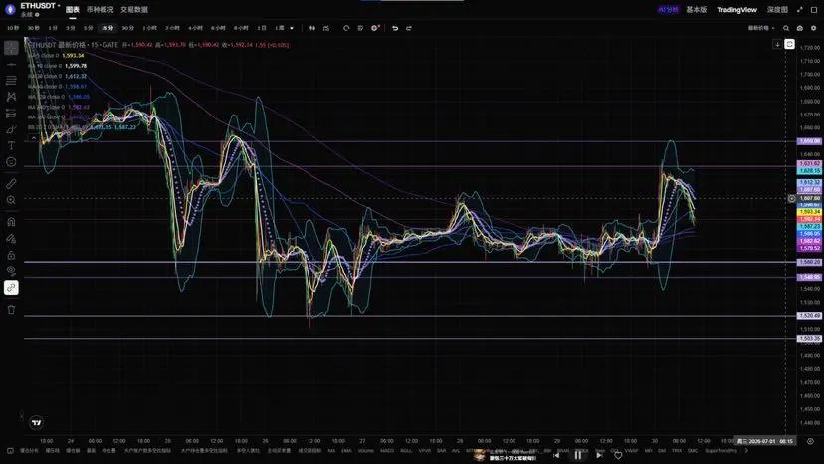Click the AI分析 button
Screen dimensions: 824x464
(668, 10)
